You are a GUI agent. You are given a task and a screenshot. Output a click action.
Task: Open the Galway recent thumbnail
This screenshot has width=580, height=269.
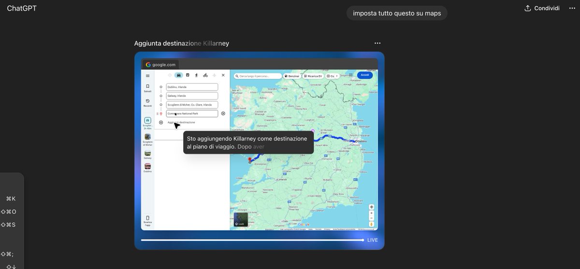coord(147,154)
